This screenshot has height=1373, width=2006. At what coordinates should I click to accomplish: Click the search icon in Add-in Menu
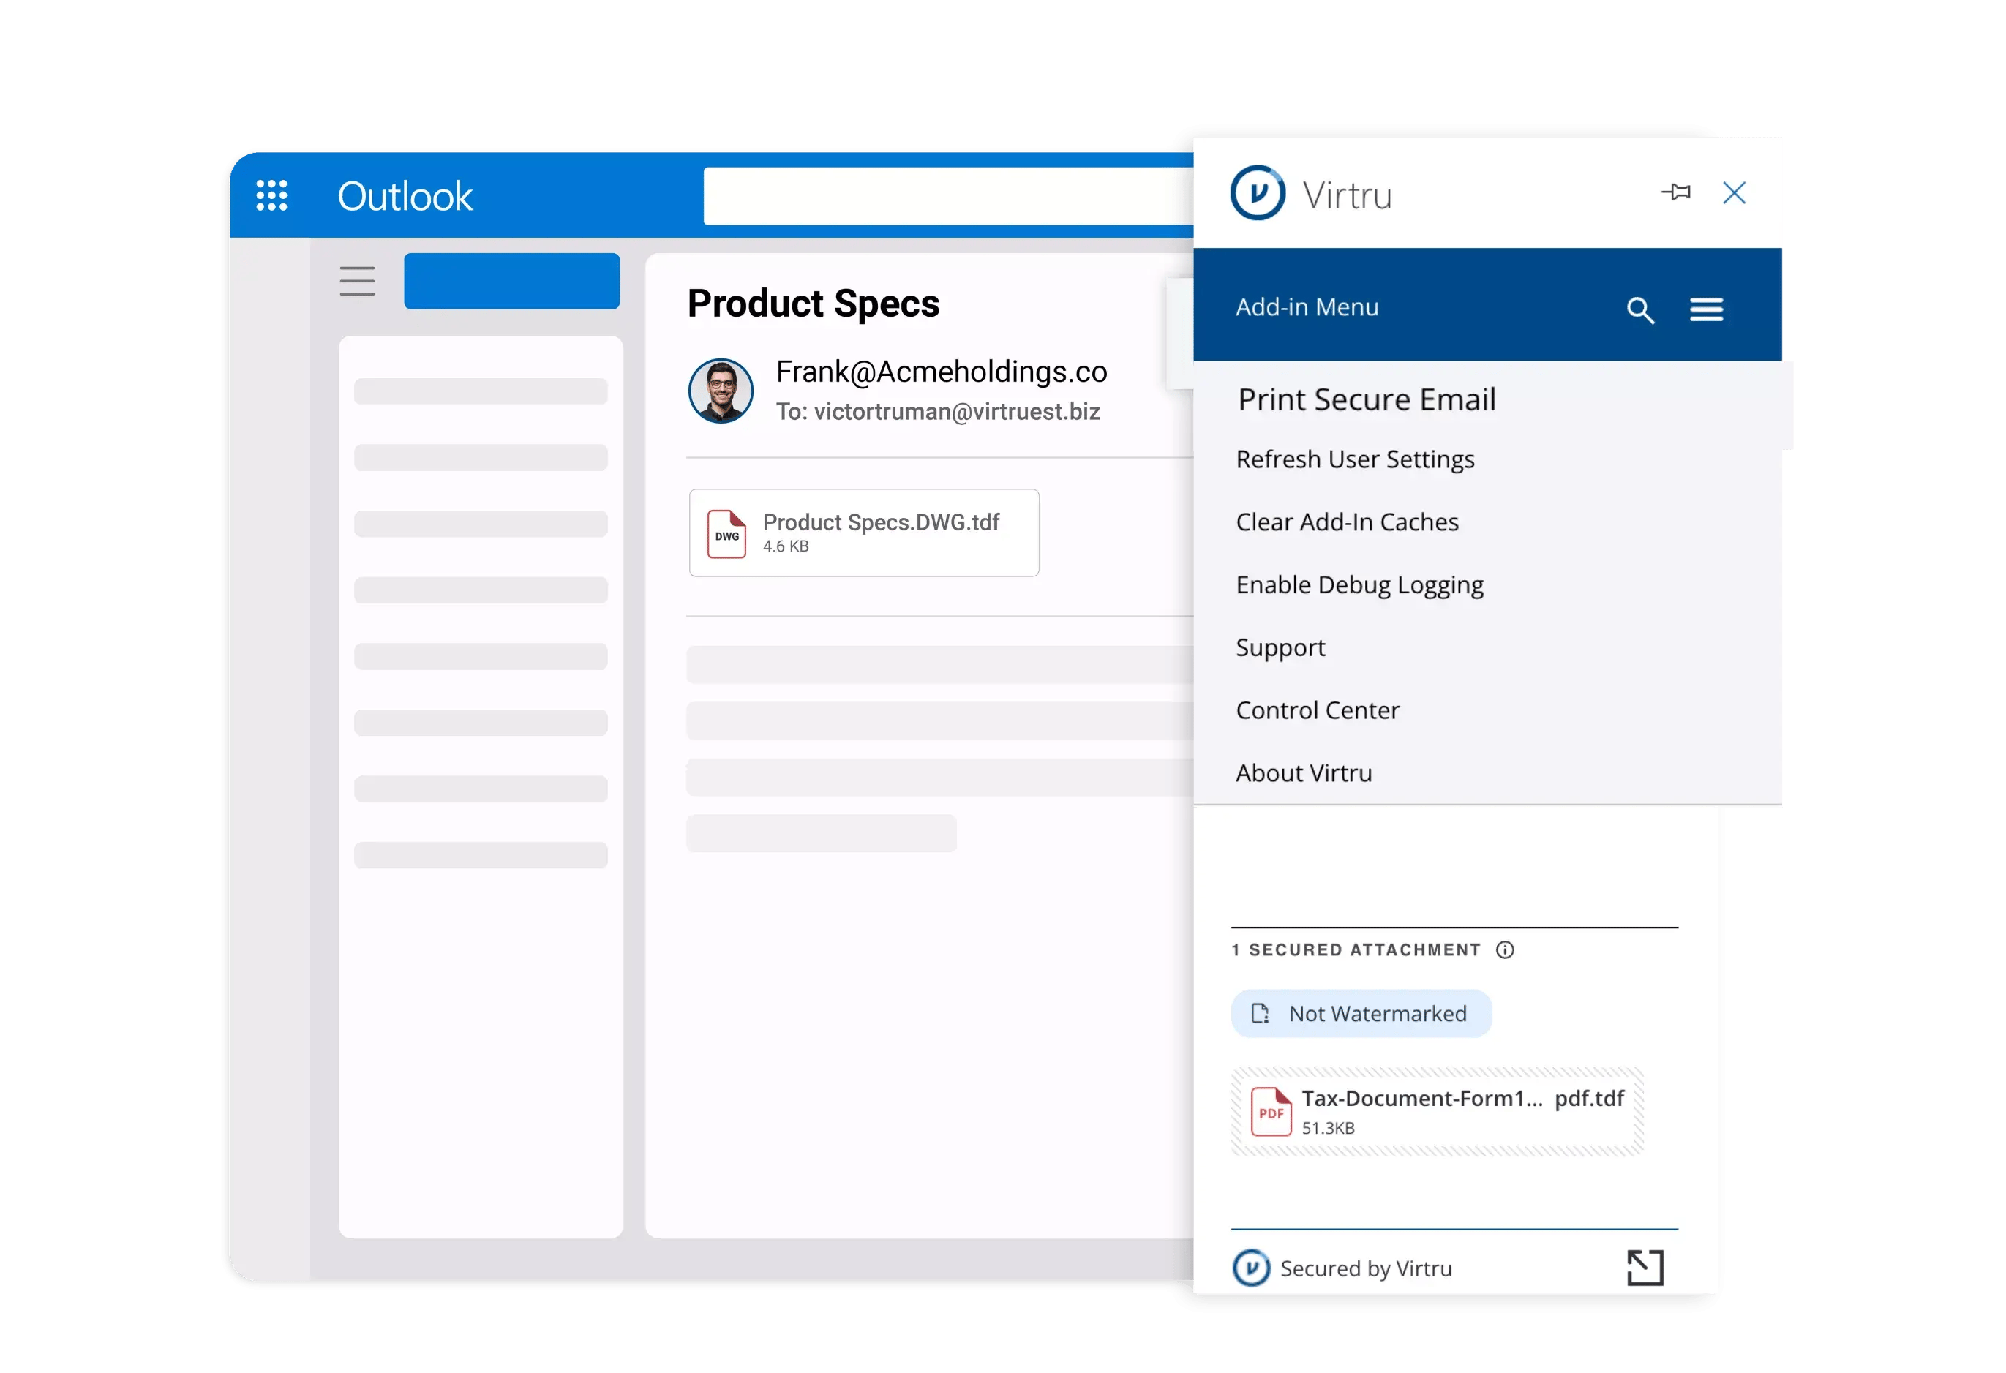(x=1640, y=310)
